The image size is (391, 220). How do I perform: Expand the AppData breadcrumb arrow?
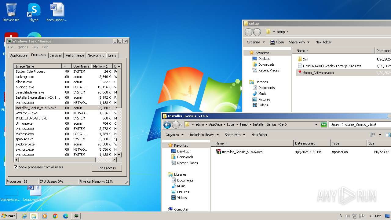(x=225, y=125)
